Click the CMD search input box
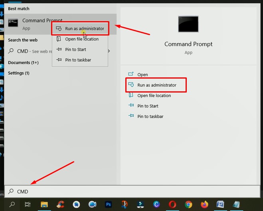Image resolution: width=263 pixels, height=211 pixels. pyautogui.click(x=132, y=191)
